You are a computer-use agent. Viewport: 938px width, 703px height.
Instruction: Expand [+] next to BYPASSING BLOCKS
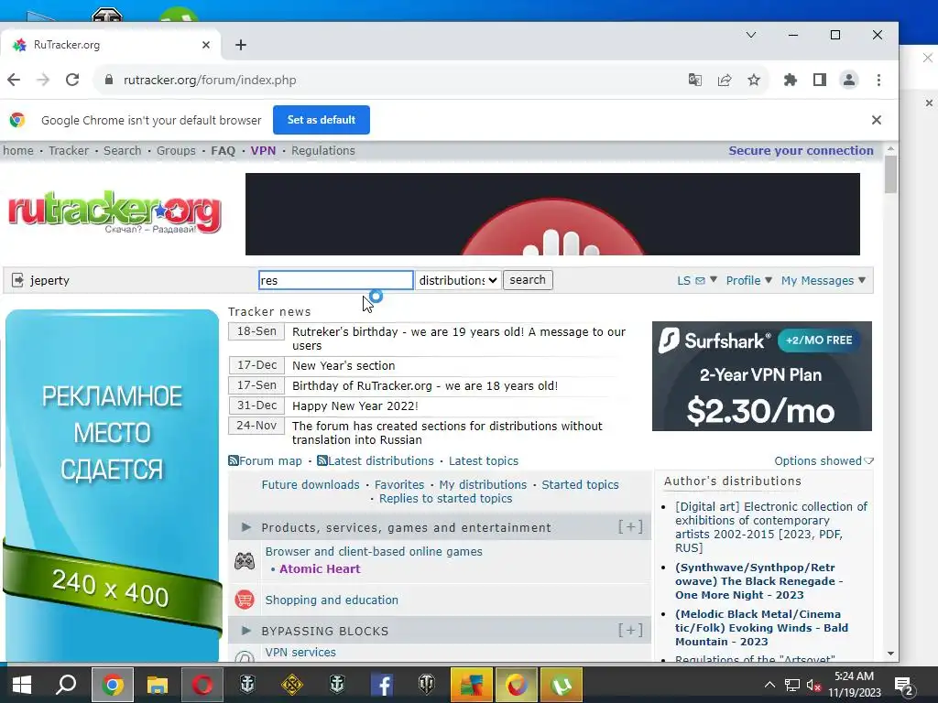[630, 630]
